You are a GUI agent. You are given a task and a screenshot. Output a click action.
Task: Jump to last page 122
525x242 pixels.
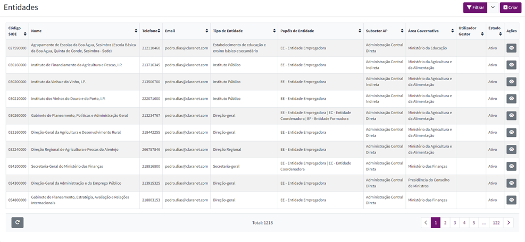[496, 222]
